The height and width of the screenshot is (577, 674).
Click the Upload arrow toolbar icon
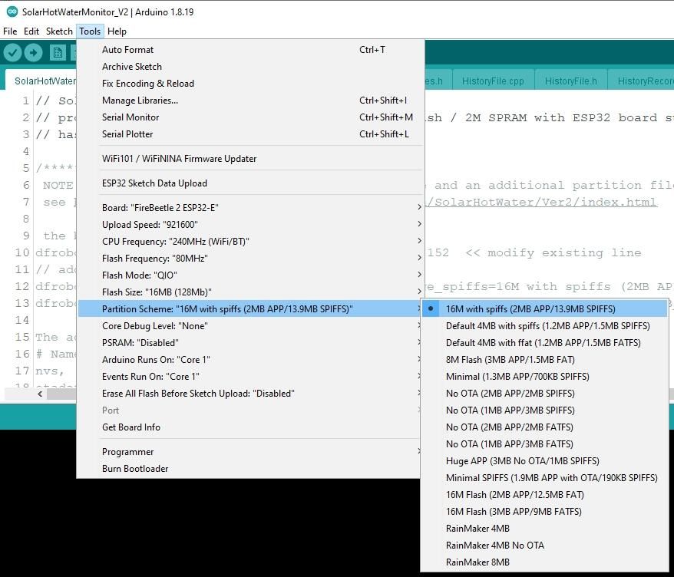(33, 53)
